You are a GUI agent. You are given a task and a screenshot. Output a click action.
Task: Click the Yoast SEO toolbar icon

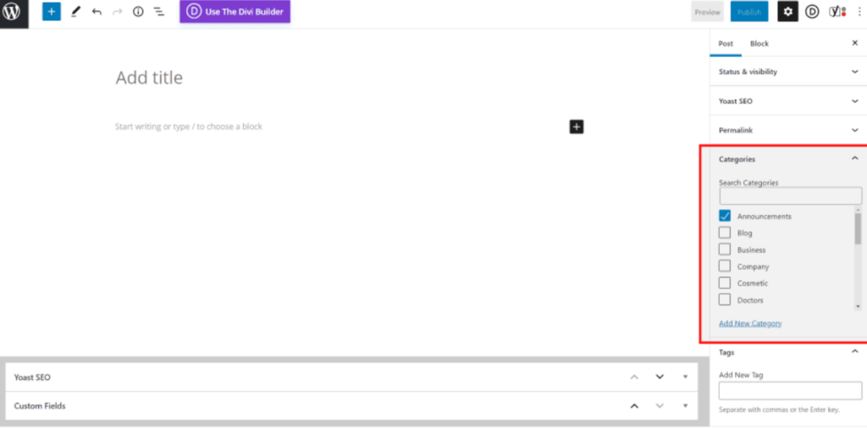[835, 12]
